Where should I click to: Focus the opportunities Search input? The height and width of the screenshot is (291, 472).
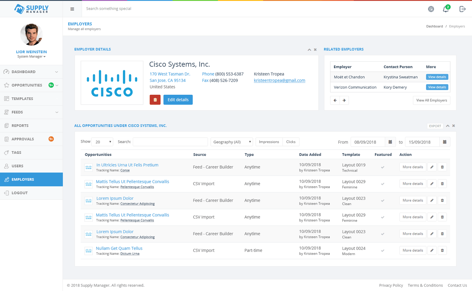[x=170, y=142]
